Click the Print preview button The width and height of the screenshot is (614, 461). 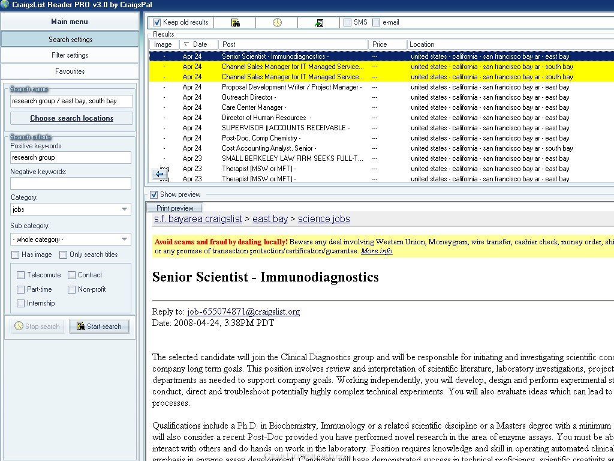click(x=174, y=208)
